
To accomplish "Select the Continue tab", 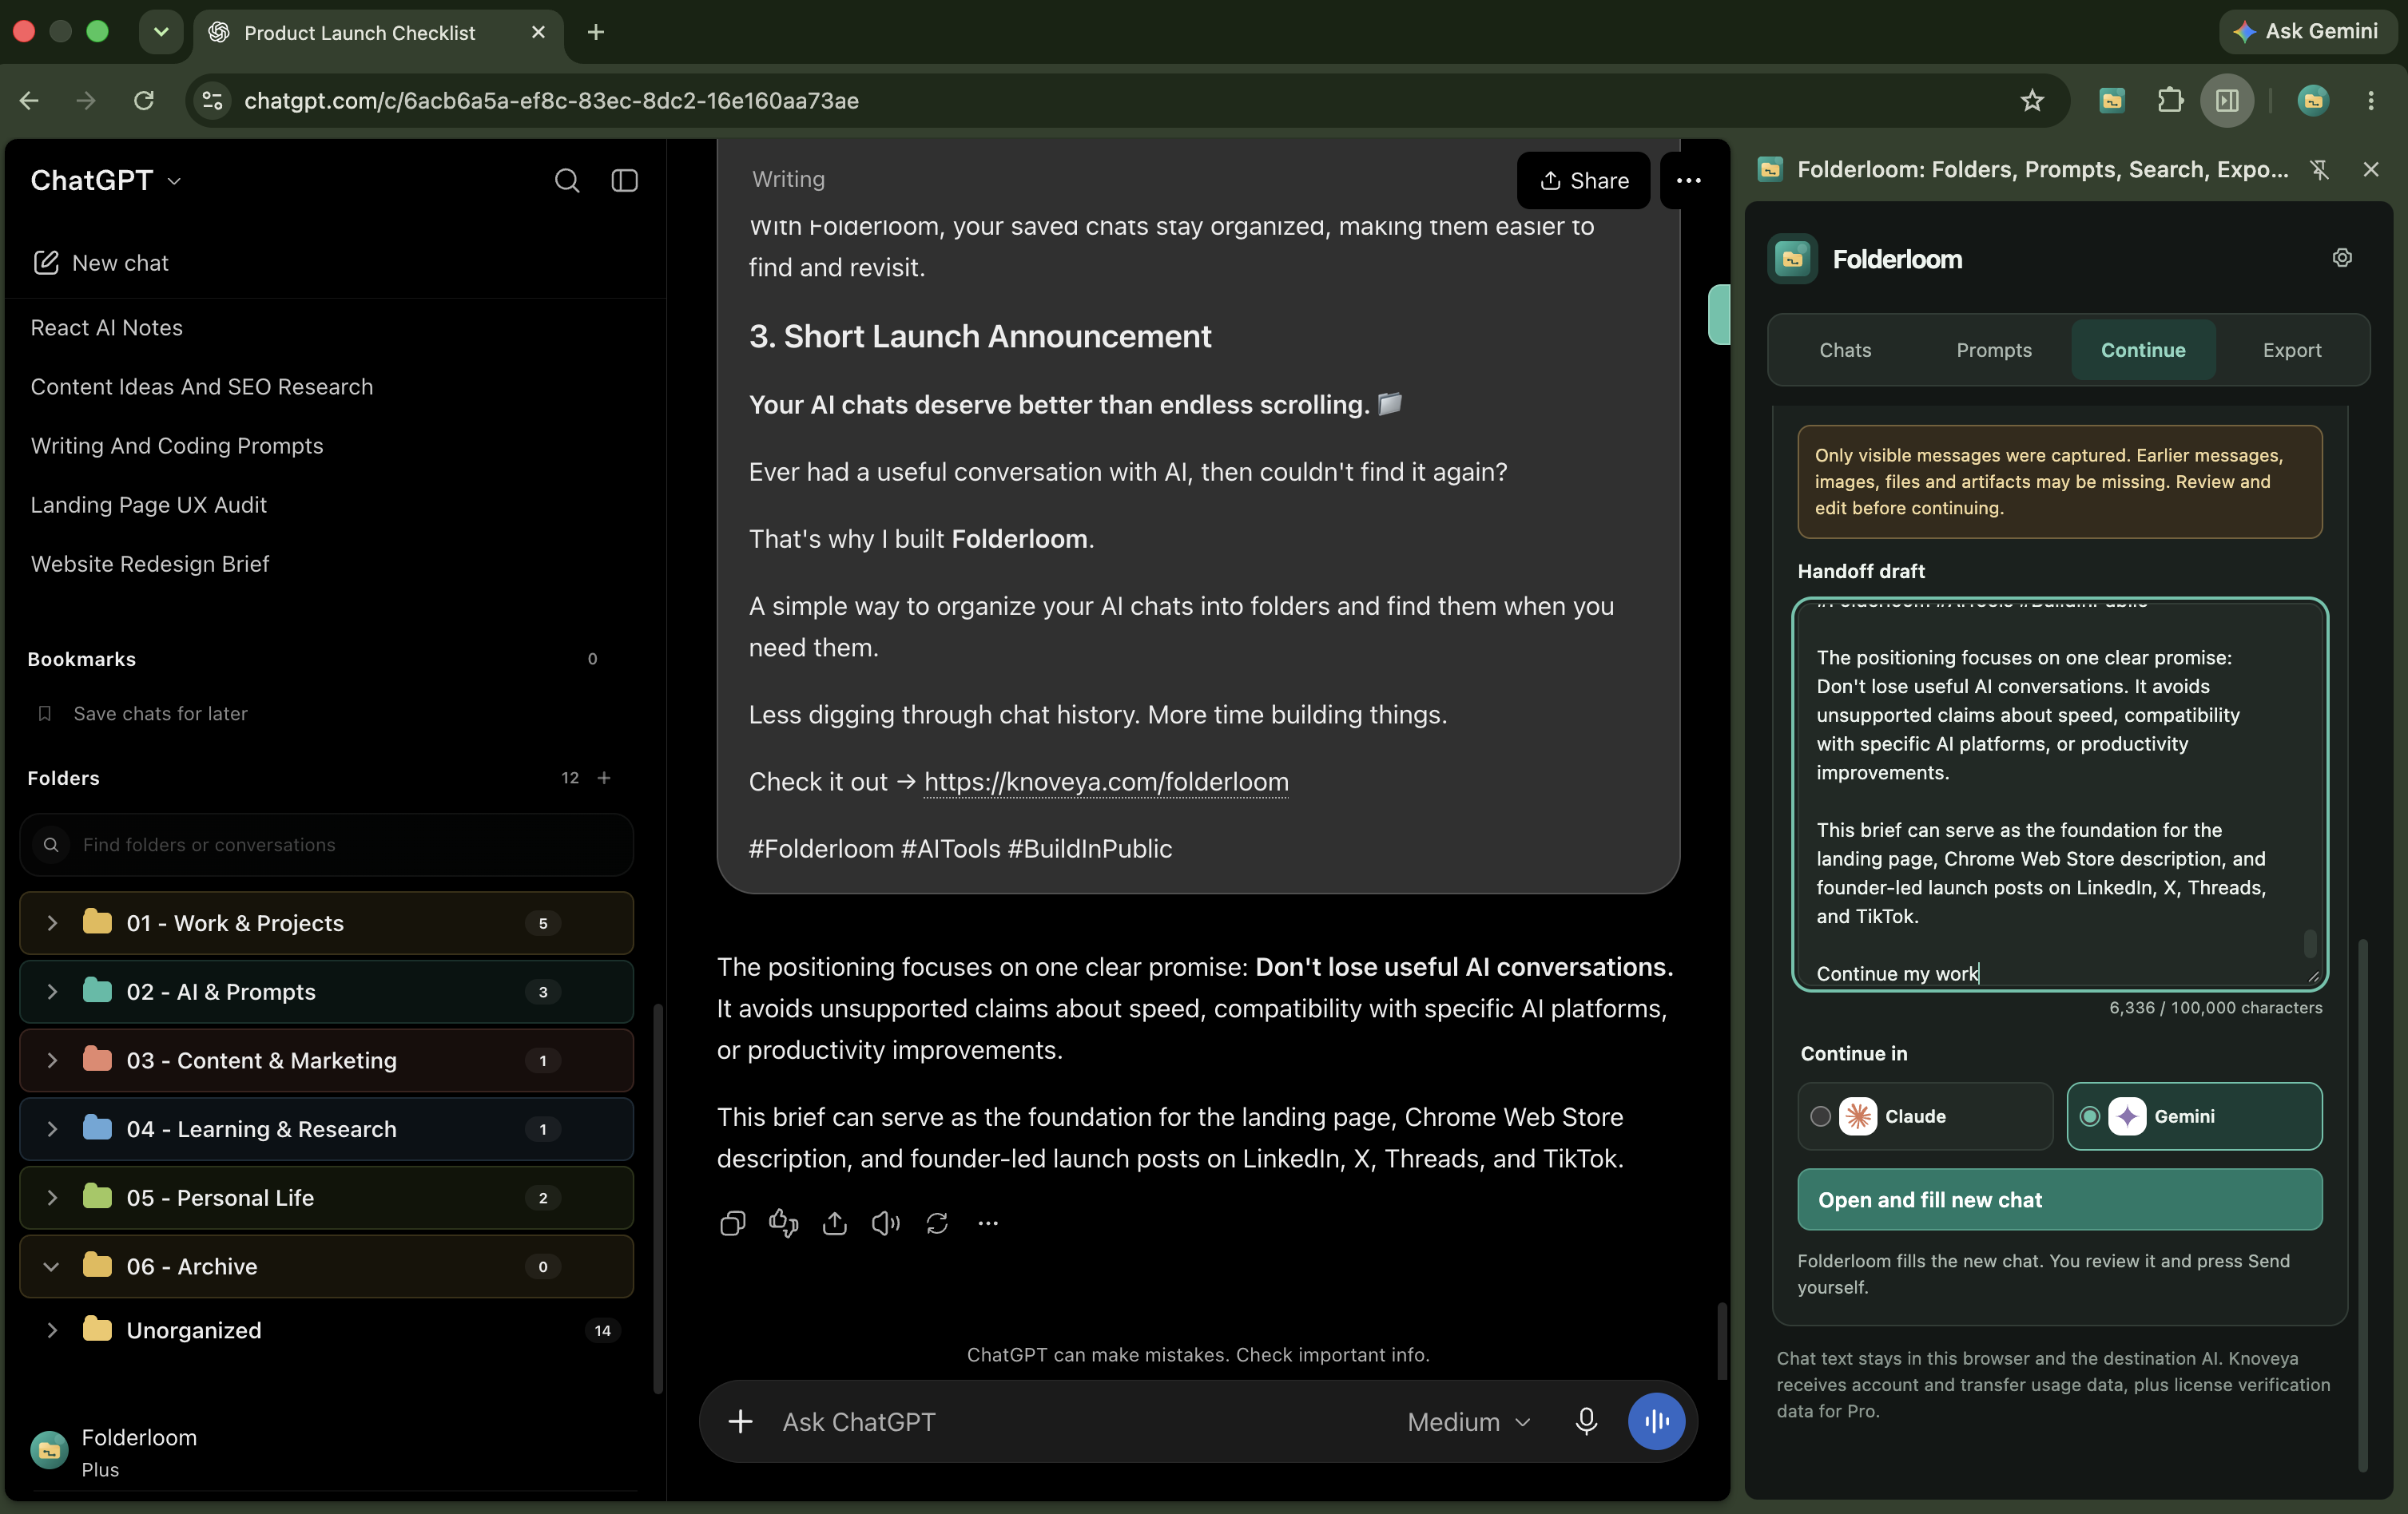I will pyautogui.click(x=2143, y=350).
